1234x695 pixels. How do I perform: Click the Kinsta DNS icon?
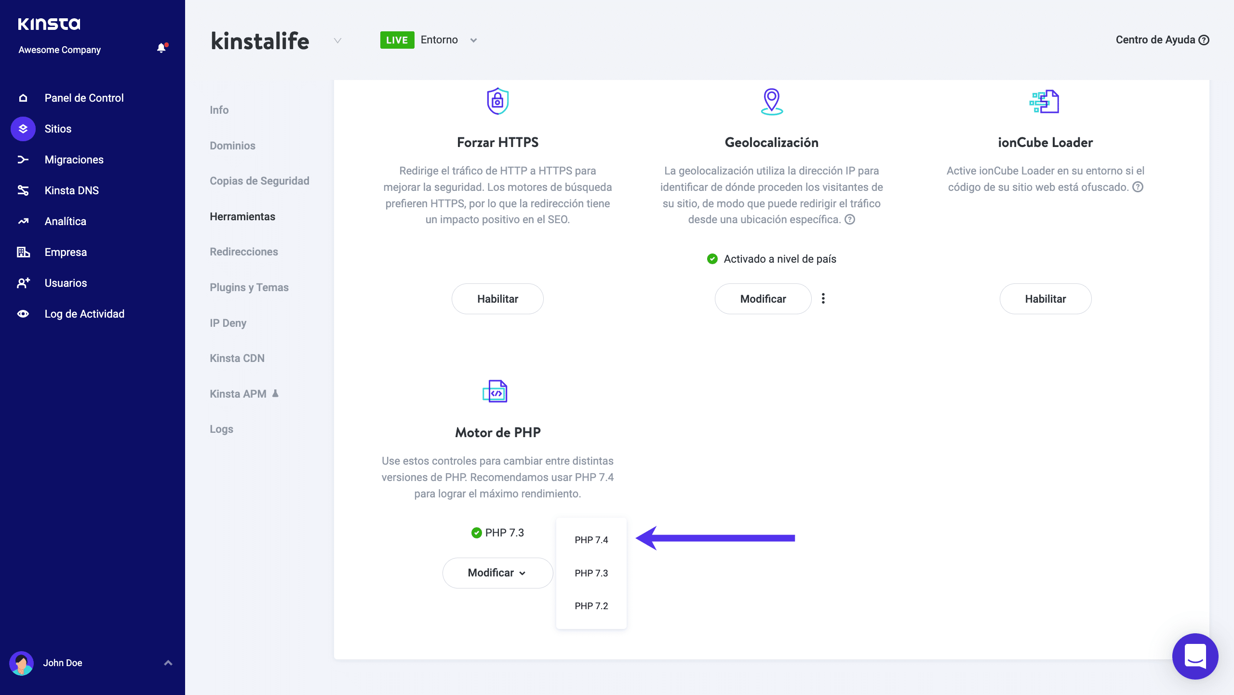click(23, 190)
